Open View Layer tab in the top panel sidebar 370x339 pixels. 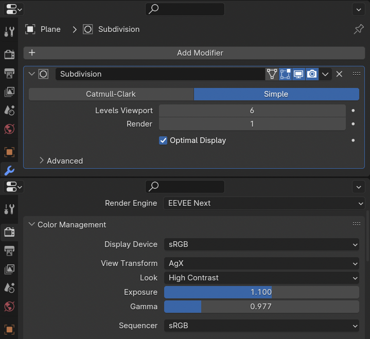pyautogui.click(x=9, y=92)
